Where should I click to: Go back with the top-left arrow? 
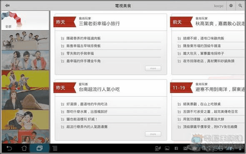(x=8, y=6)
